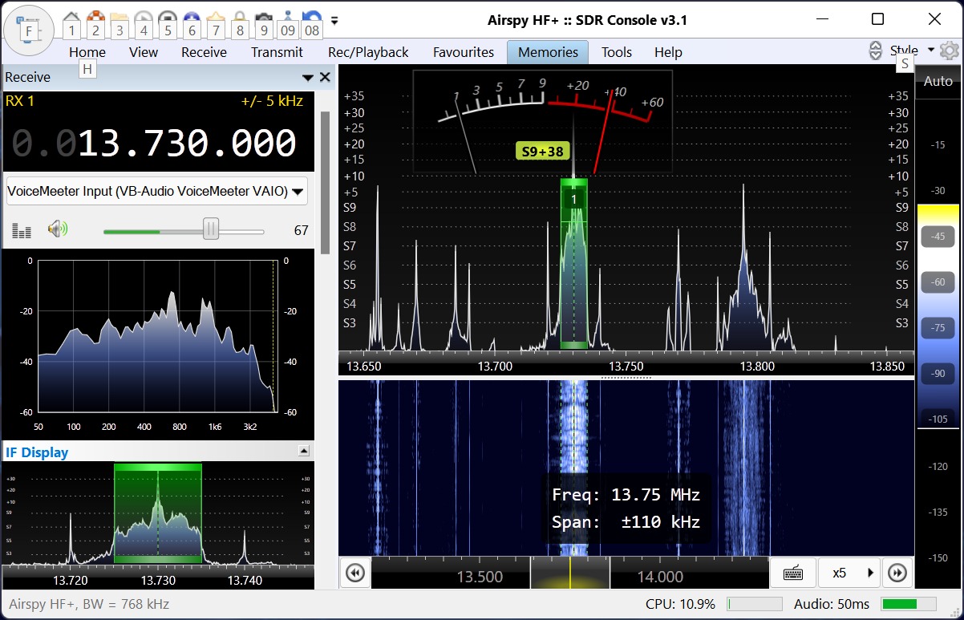Open the Customize Quick Access Toolbar arrow

[x=334, y=20]
